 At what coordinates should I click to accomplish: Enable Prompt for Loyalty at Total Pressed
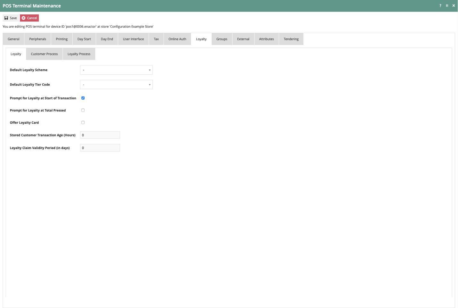click(x=83, y=110)
